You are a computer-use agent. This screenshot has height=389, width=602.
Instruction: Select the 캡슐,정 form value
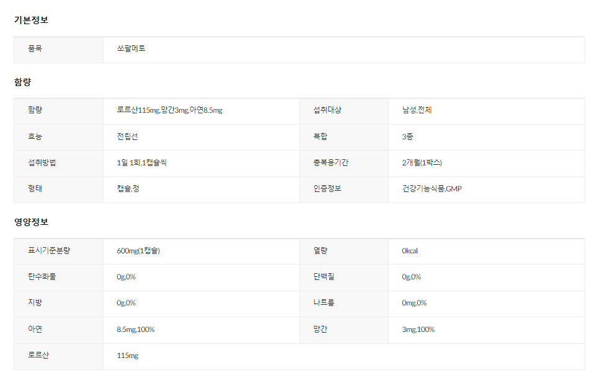tap(128, 188)
